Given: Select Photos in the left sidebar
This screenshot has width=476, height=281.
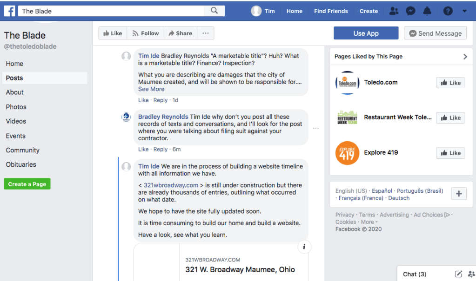Looking at the screenshot, I should (16, 107).
